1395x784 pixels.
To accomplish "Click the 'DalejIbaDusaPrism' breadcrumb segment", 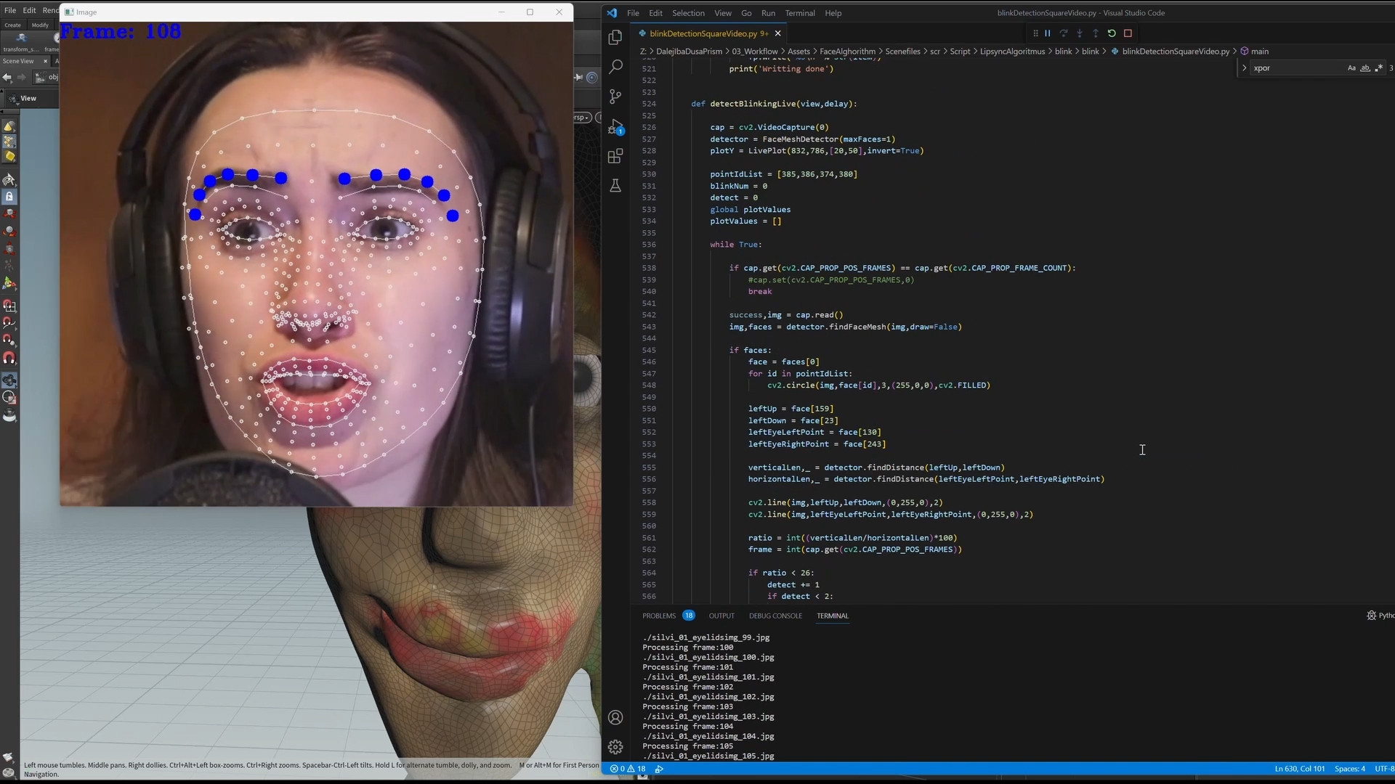I will point(689,52).
